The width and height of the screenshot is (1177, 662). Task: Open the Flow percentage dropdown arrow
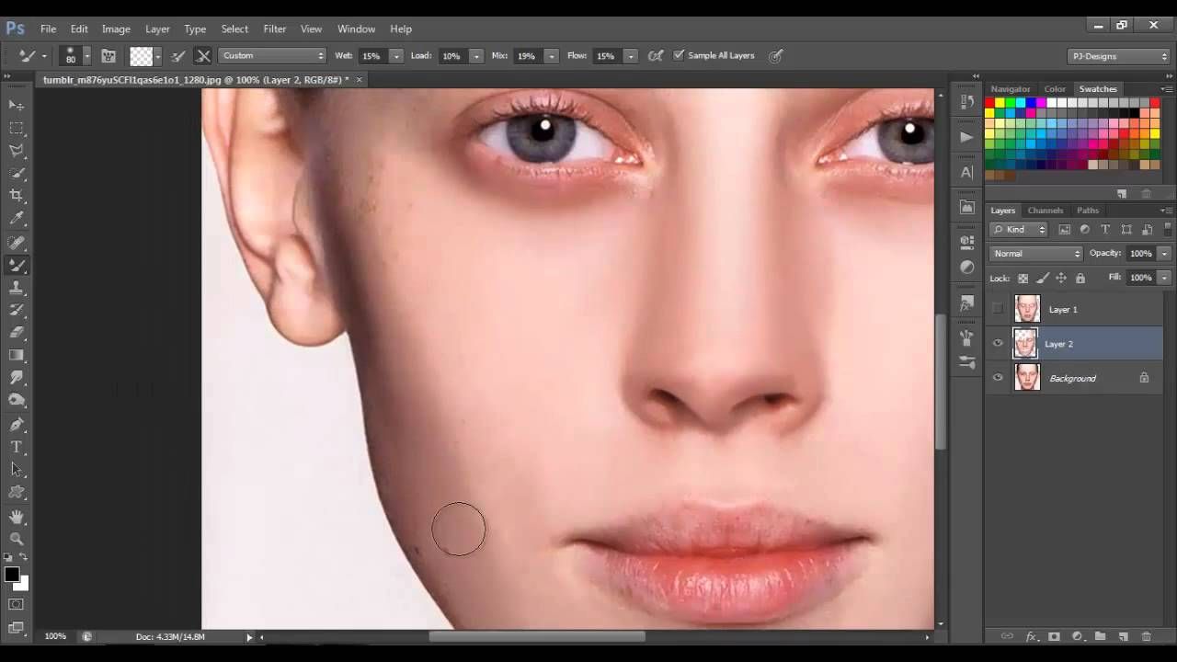631,56
